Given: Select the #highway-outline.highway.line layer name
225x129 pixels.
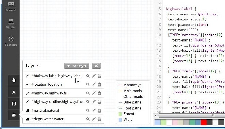Looking at the screenshot, I should click(57, 102).
